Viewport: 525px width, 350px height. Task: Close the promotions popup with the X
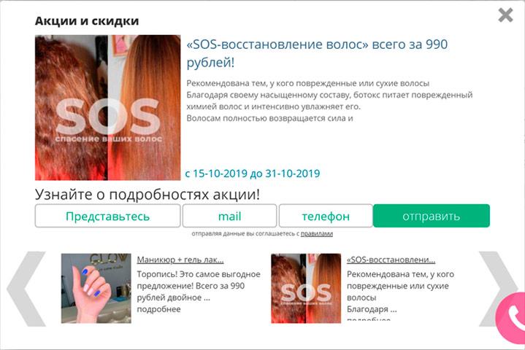point(505,15)
